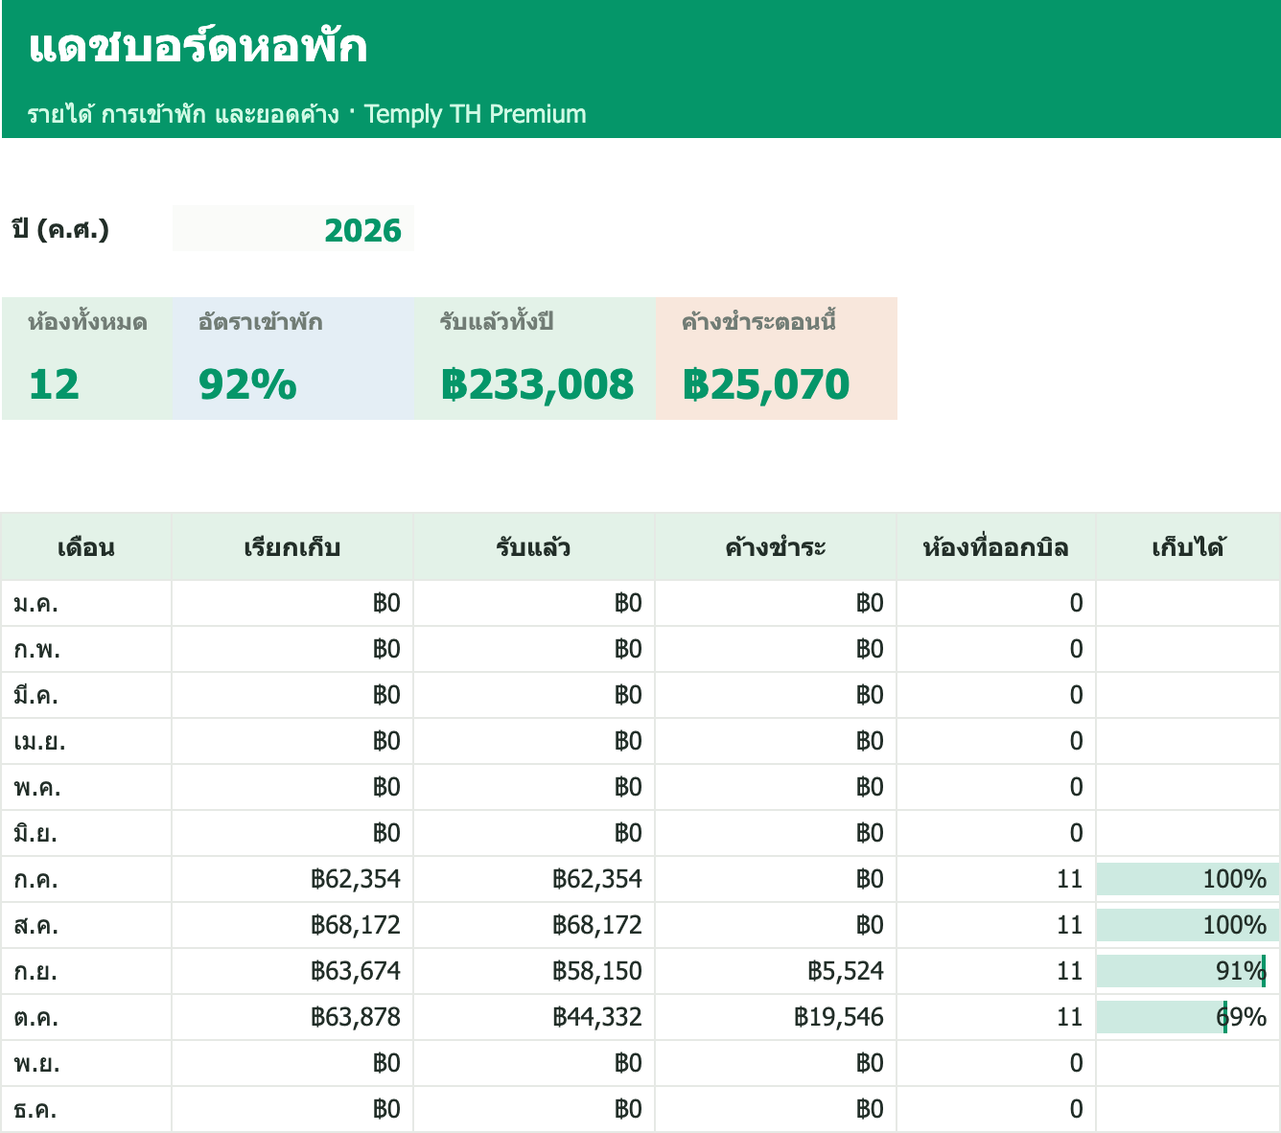The width and height of the screenshot is (1281, 1133).
Task: Click the "รับแล้ว" column header
Action: click(x=534, y=547)
